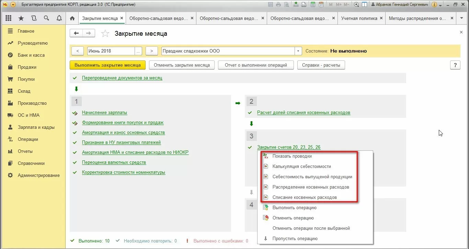Open the Notifications bell icon
The image size is (469, 249).
59,18
